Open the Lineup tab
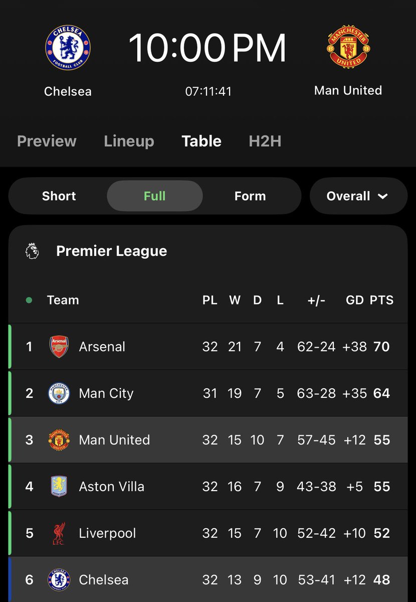The height and width of the screenshot is (602, 416). (129, 141)
